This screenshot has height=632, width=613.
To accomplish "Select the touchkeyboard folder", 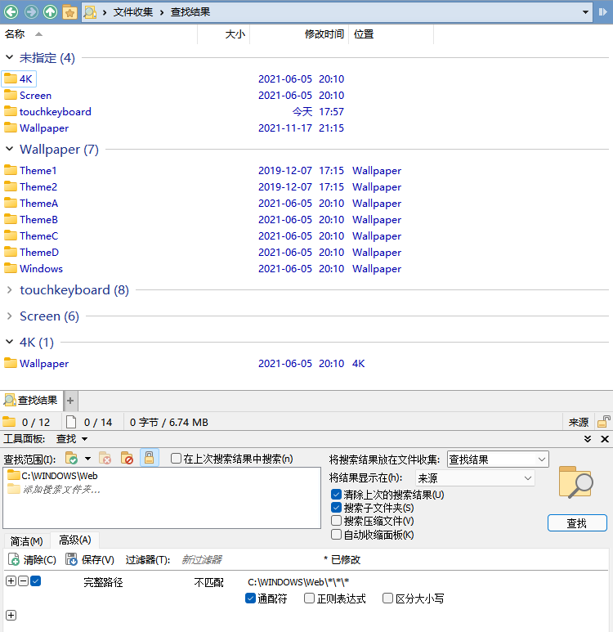I will click(47, 112).
